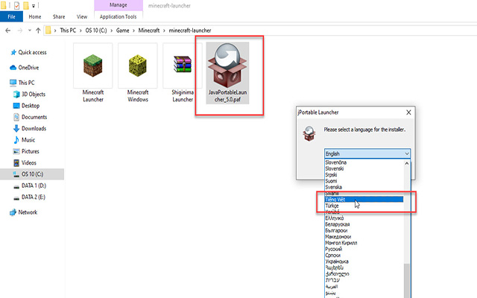Open the Network location in sidebar
Image resolution: width=477 pixels, height=298 pixels.
(27, 212)
